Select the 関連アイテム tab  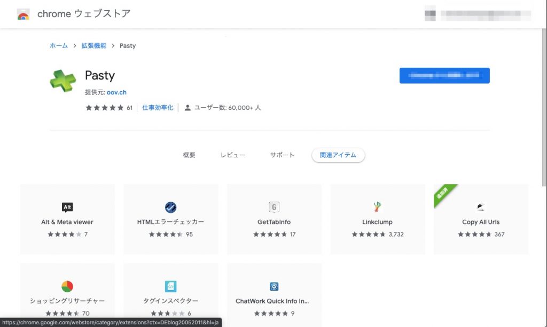[x=338, y=155]
